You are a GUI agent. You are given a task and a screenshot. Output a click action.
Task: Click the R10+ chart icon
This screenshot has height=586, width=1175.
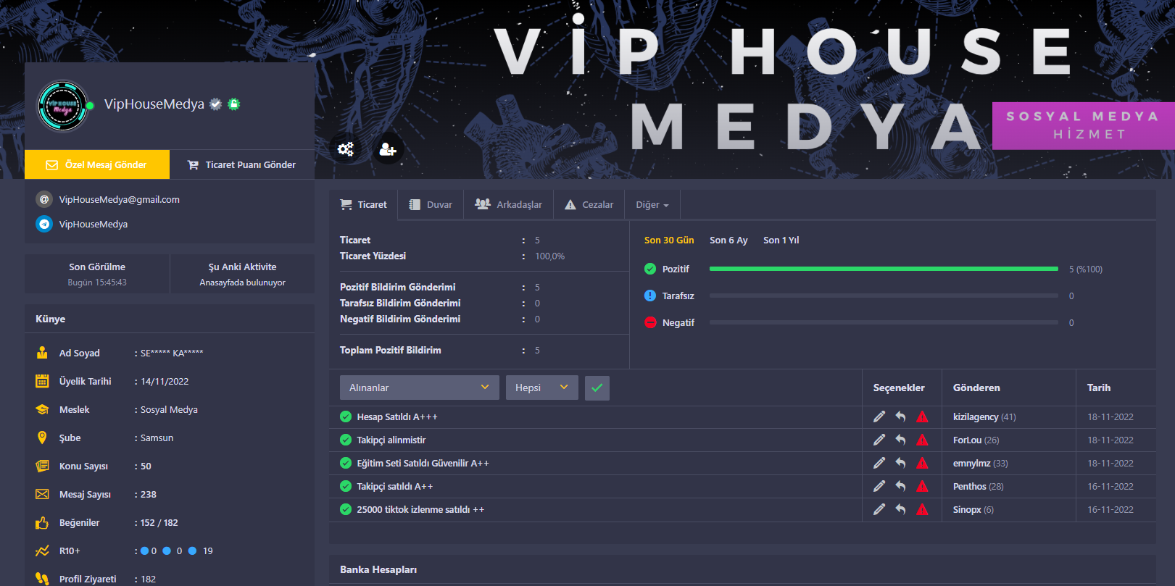coord(42,551)
